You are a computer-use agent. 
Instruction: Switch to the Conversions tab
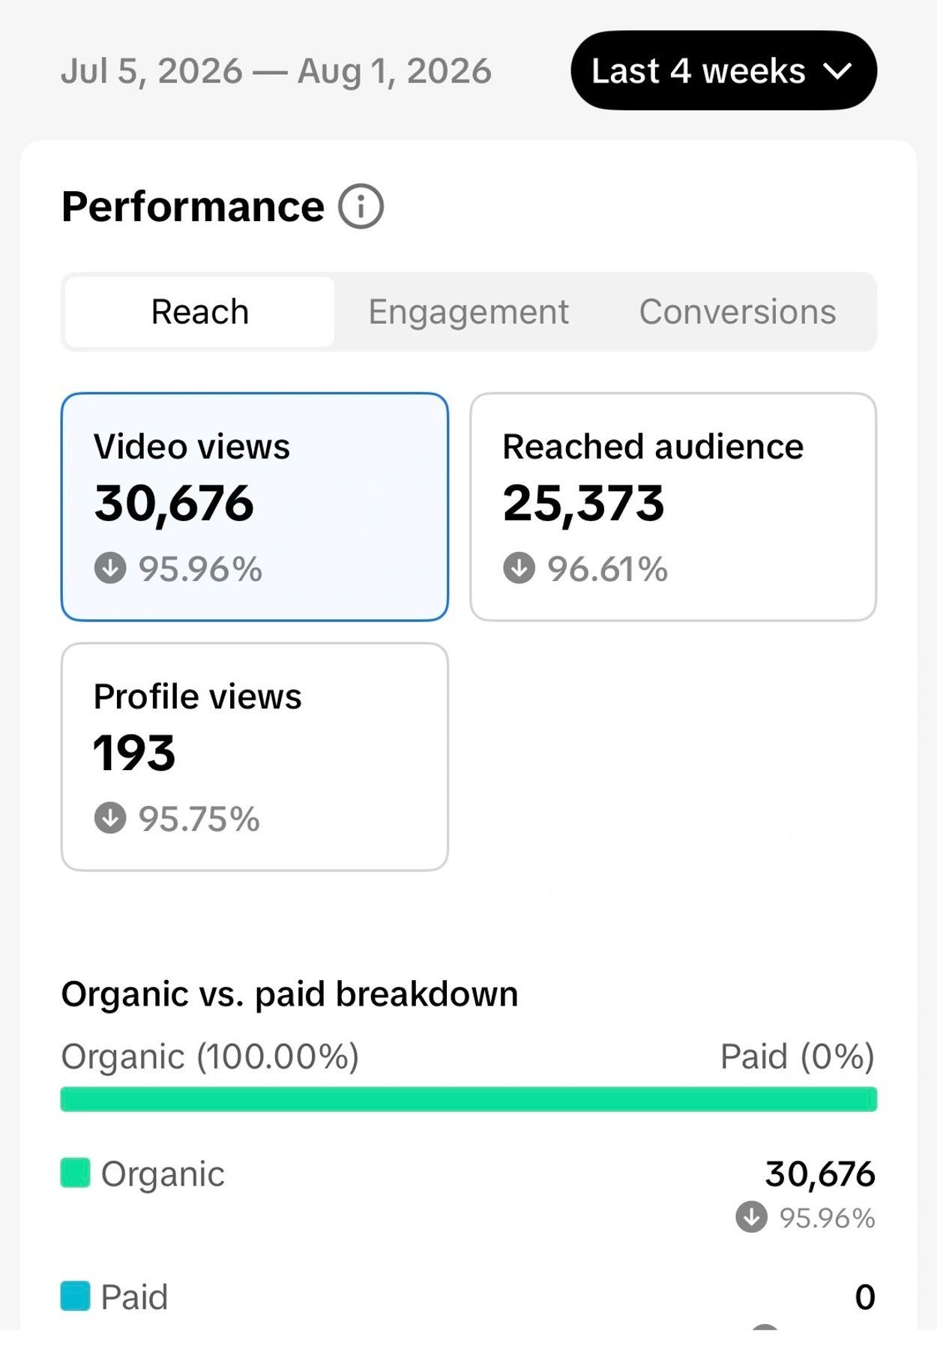coord(738,312)
